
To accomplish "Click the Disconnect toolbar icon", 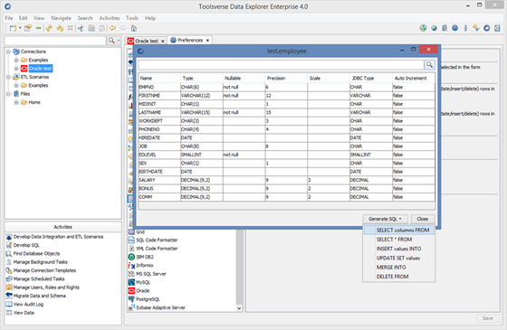I will click(x=60, y=28).
